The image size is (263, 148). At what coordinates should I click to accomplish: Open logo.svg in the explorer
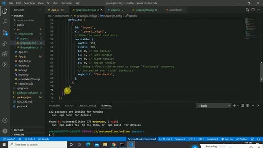pos(23,75)
